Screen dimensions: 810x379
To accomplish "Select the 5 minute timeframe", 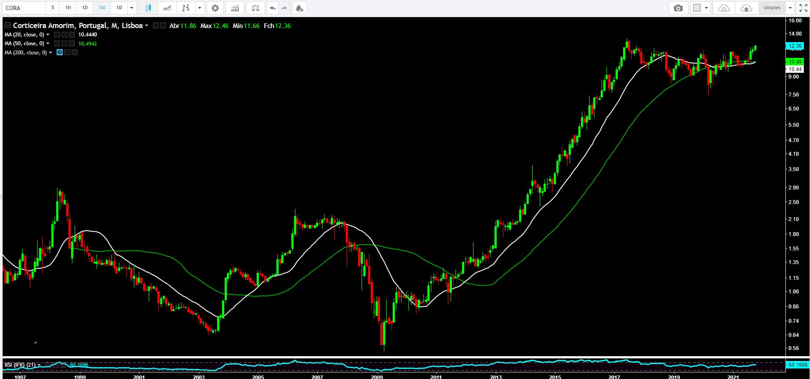I will [x=53, y=8].
